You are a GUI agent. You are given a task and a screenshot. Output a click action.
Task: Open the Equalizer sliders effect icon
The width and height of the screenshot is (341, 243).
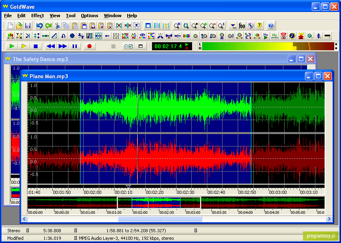click(116, 36)
